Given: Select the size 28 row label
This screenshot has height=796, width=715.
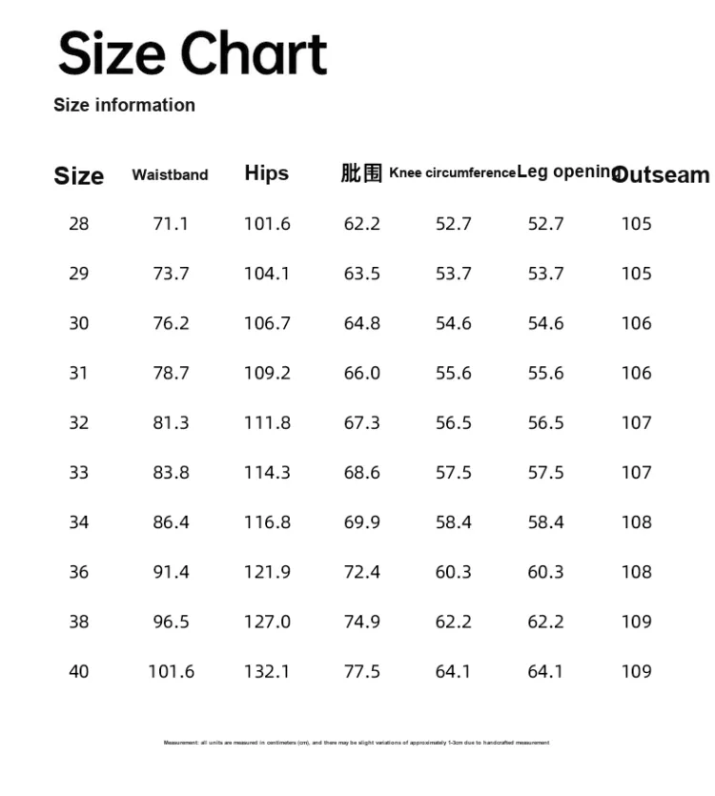Looking at the screenshot, I should click(78, 224).
